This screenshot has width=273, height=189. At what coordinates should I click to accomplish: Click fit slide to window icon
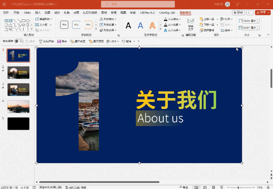268,187
